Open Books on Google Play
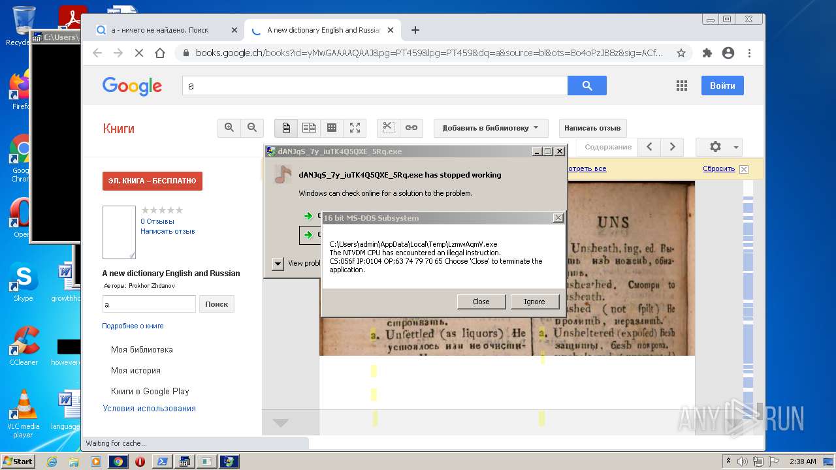 [150, 392]
